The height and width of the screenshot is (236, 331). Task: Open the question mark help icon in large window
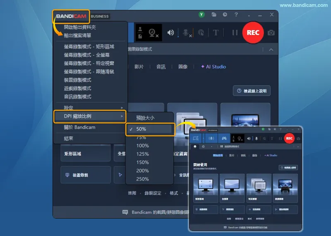coord(236,14)
